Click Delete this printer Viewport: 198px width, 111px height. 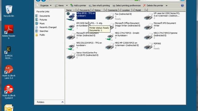(x=153, y=6)
